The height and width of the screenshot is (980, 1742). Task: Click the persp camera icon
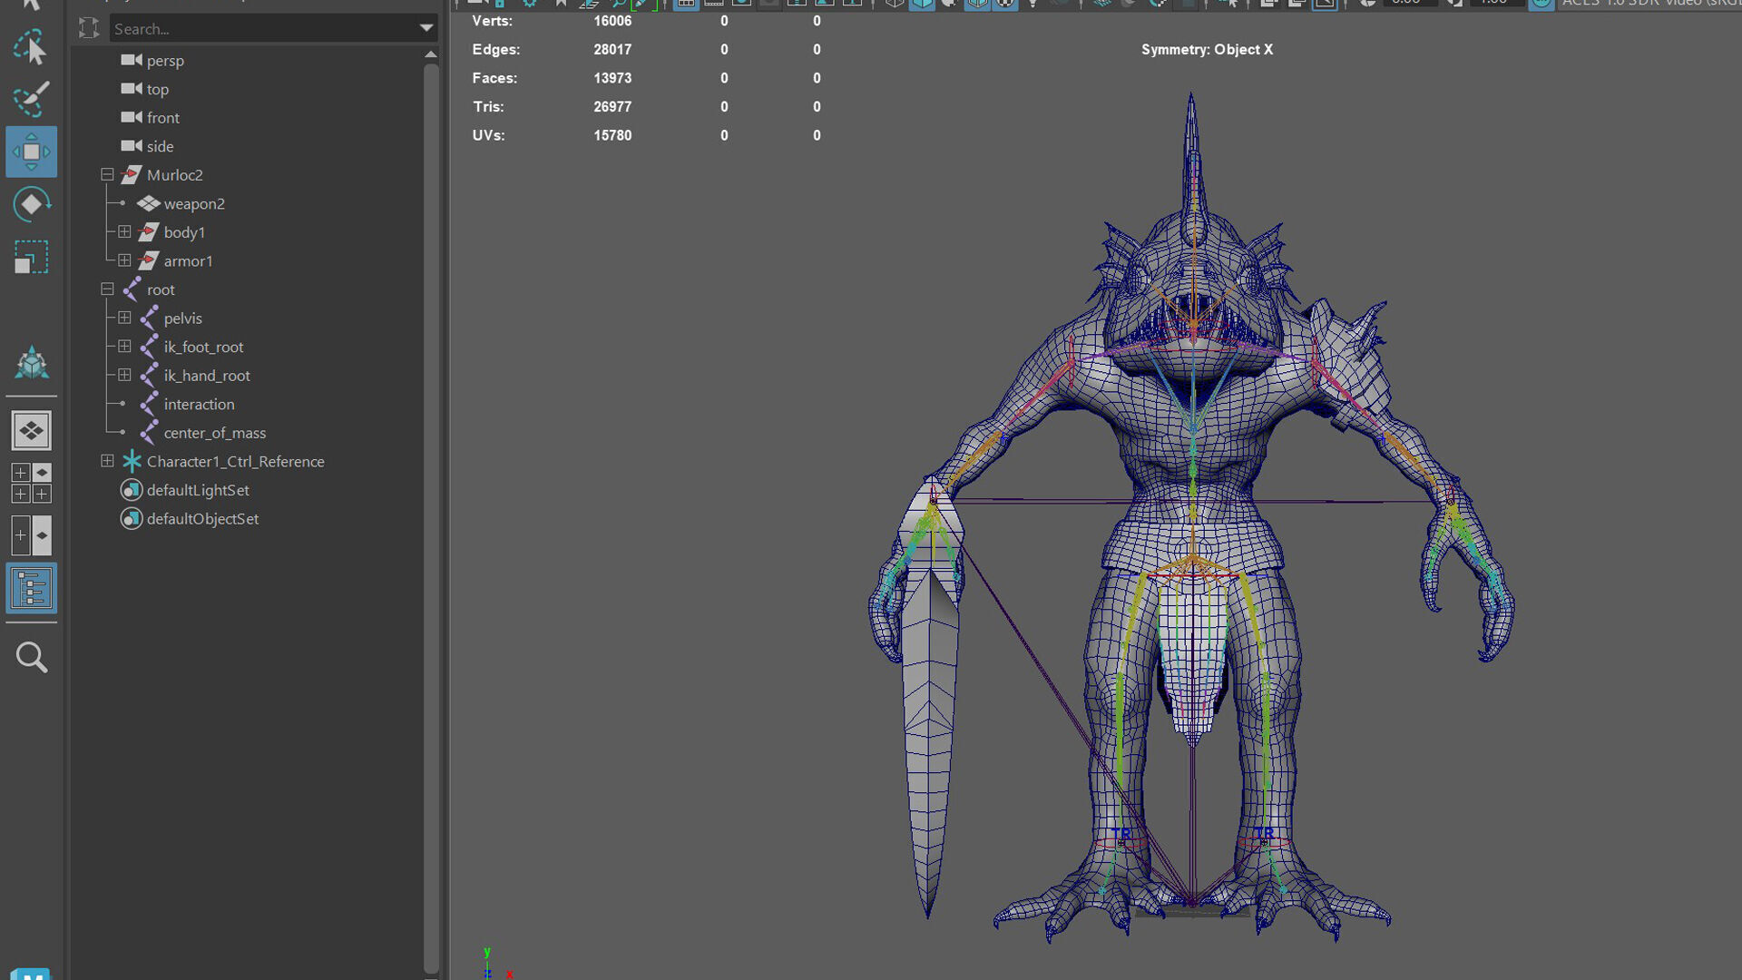(x=132, y=60)
